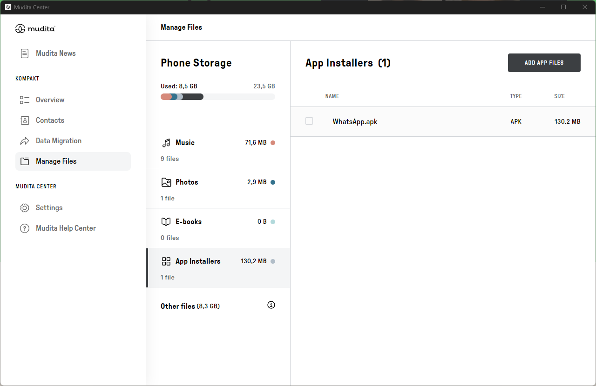Click the App Installers category color dot
The height and width of the screenshot is (386, 596).
(x=273, y=261)
